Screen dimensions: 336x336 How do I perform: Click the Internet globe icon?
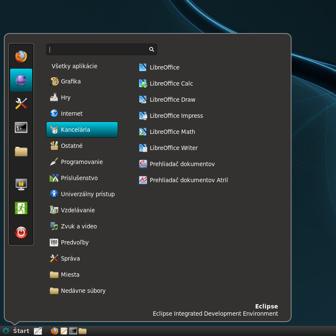(x=54, y=113)
